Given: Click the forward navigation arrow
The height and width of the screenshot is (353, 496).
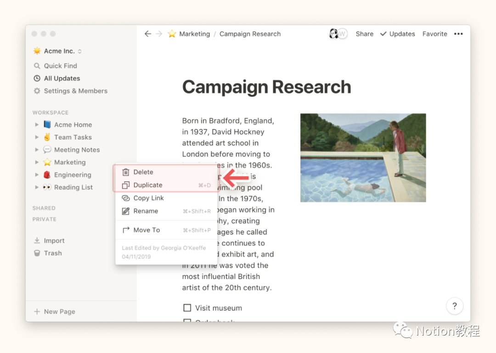Looking at the screenshot, I should (159, 34).
